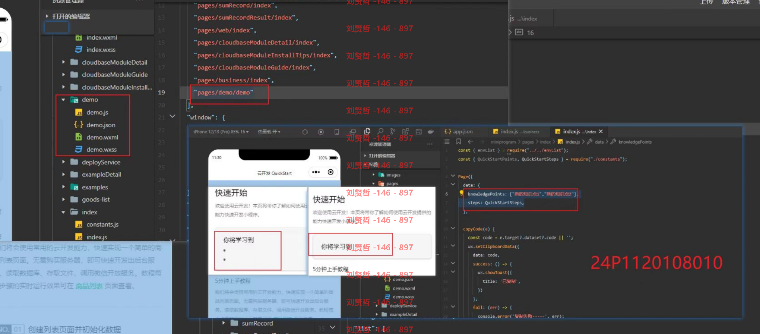Click the target circle capsule button in the simulator

pyautogui.click(x=330, y=172)
